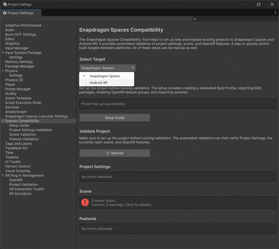The height and width of the screenshot is (249, 279).
Task: Select XR Plug-in Management category
Action: pos(25,175)
